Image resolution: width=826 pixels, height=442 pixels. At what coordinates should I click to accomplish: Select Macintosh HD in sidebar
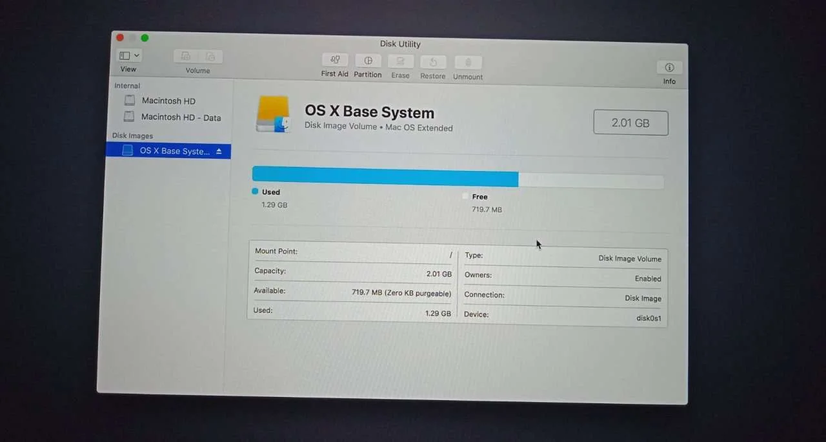(x=168, y=101)
